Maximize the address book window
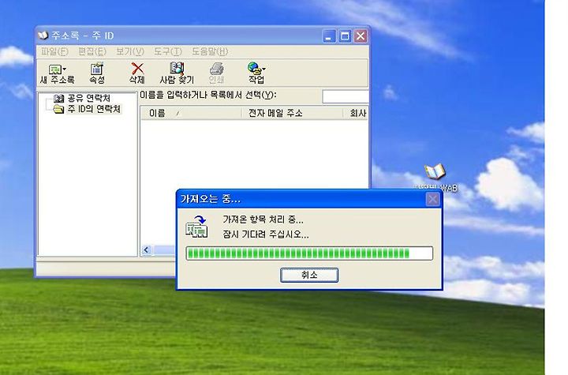 [345, 36]
